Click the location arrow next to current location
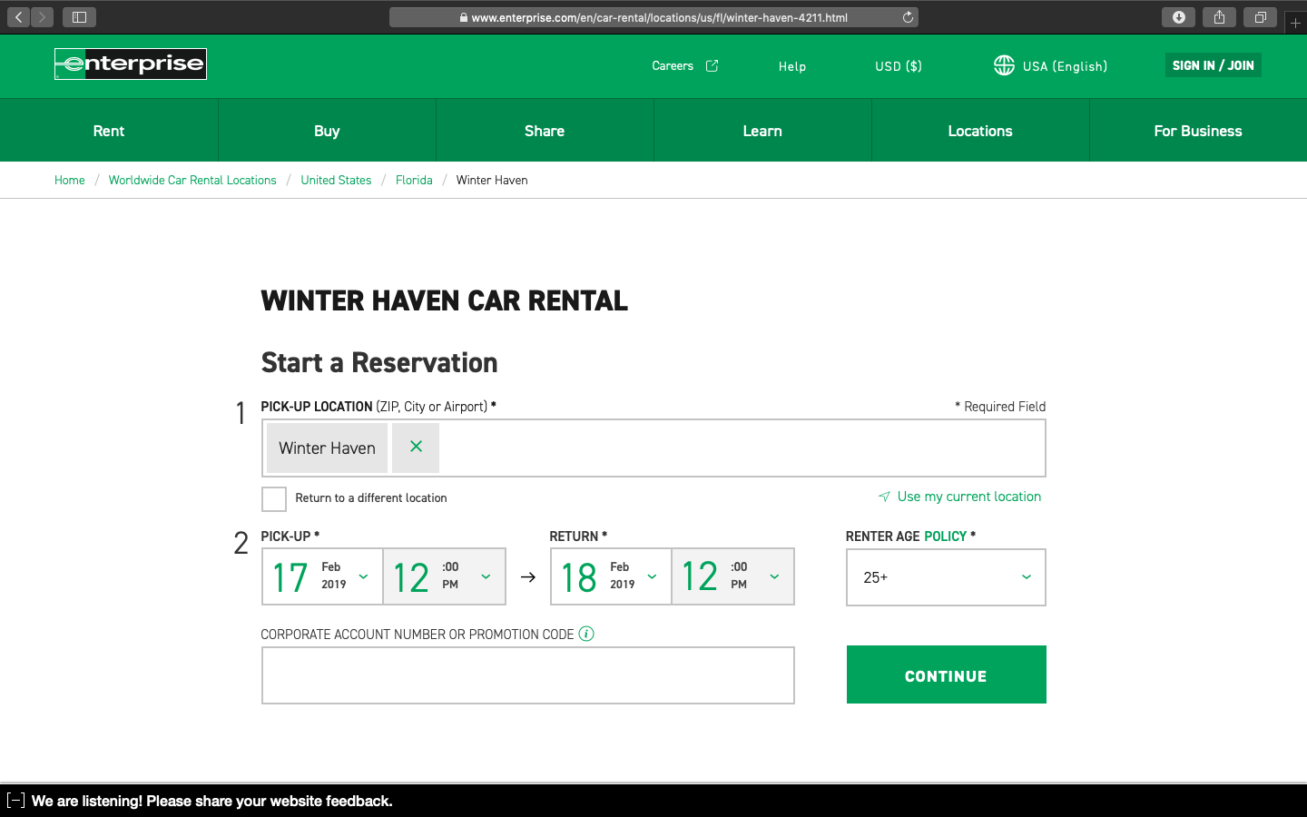Screen dimensions: 1307x817 click(x=883, y=497)
